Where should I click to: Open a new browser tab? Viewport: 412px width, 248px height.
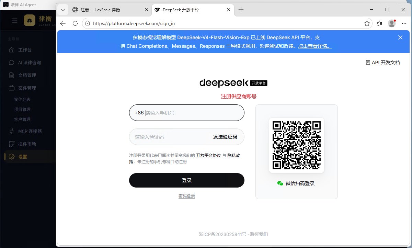point(241,10)
